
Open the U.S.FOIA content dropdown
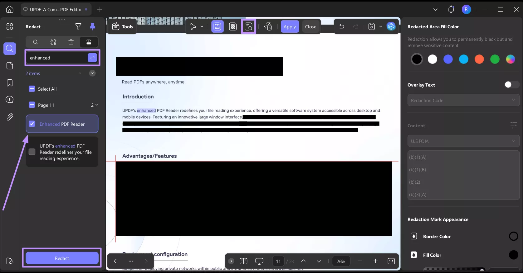[463, 141]
